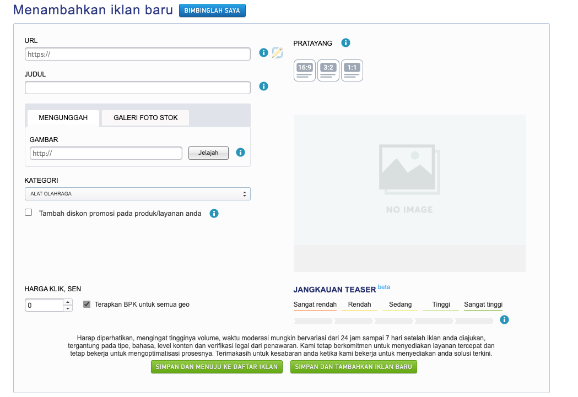
Task: Enable the Tambah diskon promosi checkbox
Action: click(x=29, y=213)
